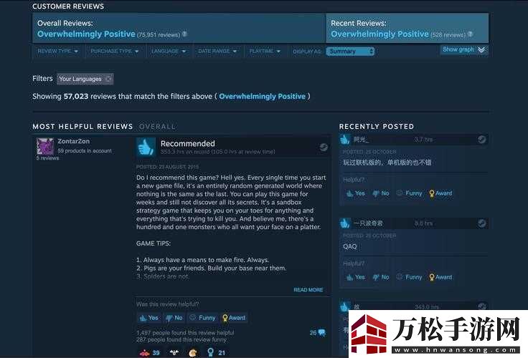Viewport: 528px width, 358px height.
Task: Open the 玩过联机版的 review text
Action: (387, 163)
